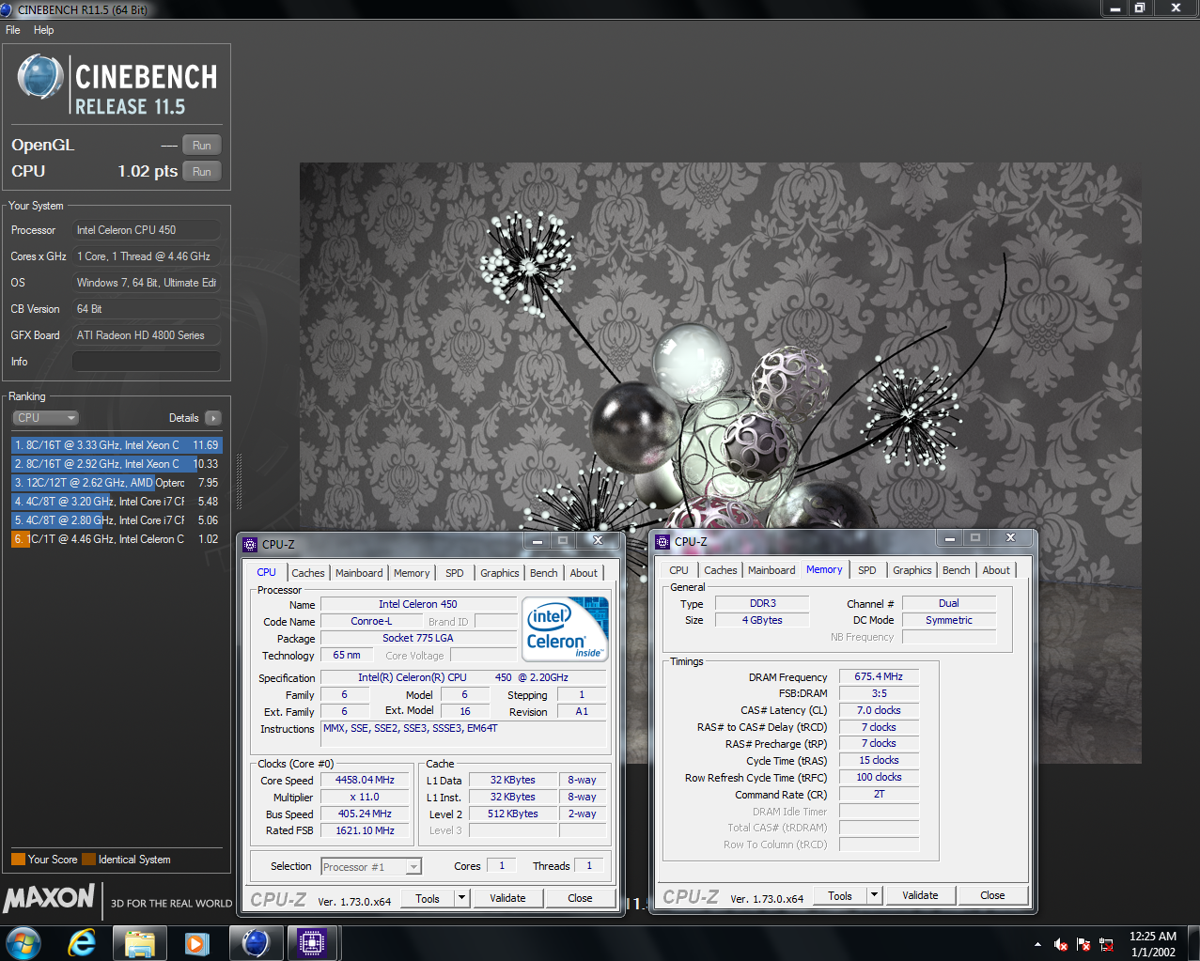Switch to Mainboard tab in Memory CPU-Z window
Image resolution: width=1200 pixels, height=961 pixels.
(771, 570)
